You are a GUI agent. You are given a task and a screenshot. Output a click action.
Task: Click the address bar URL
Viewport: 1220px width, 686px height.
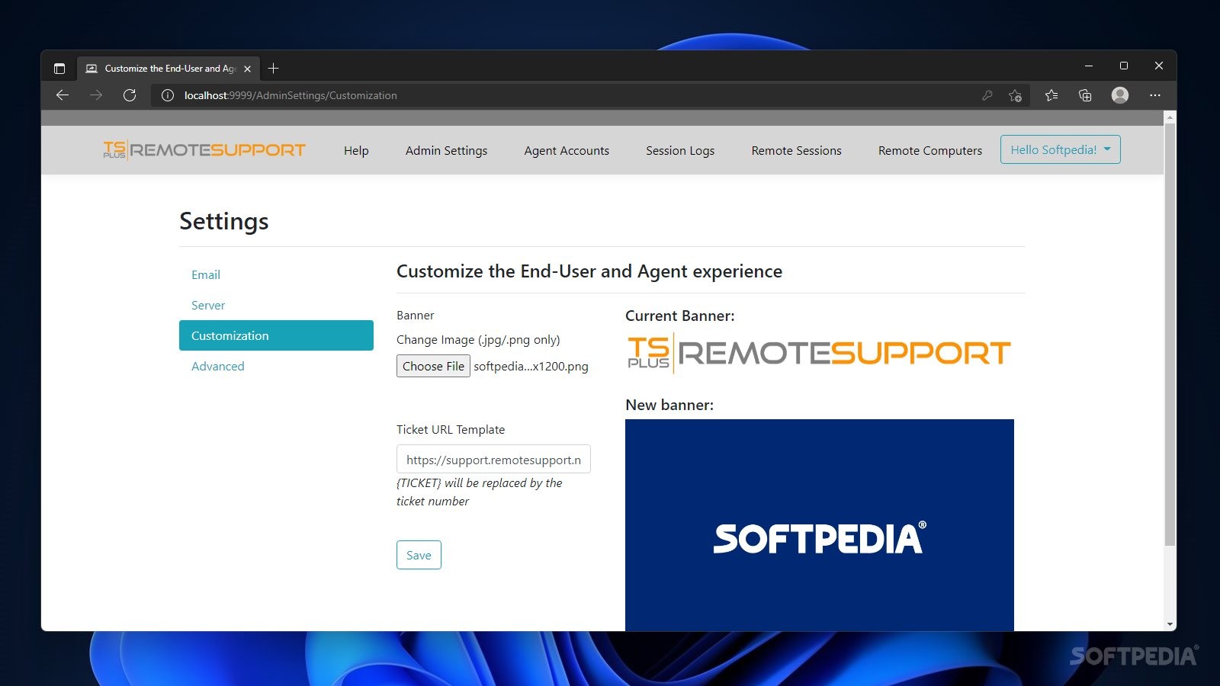coord(291,95)
